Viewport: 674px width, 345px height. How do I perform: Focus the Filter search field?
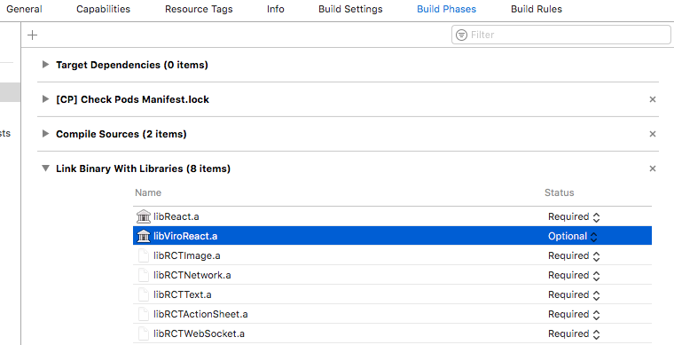pos(561,35)
